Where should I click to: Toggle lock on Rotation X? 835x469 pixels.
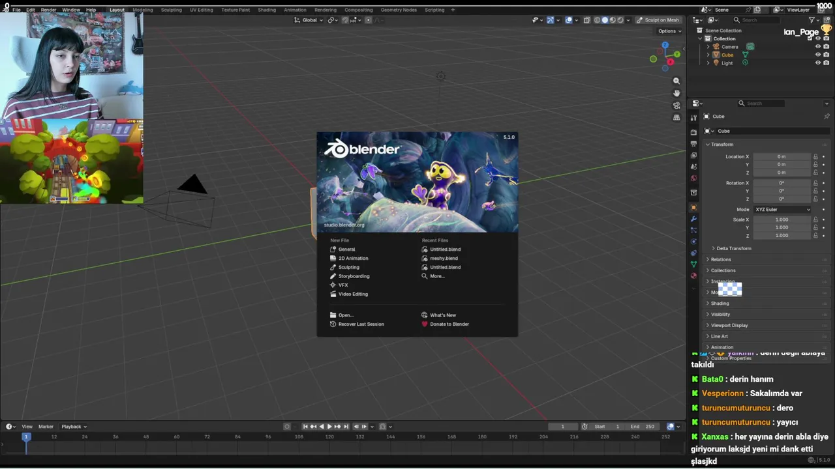pos(815,183)
